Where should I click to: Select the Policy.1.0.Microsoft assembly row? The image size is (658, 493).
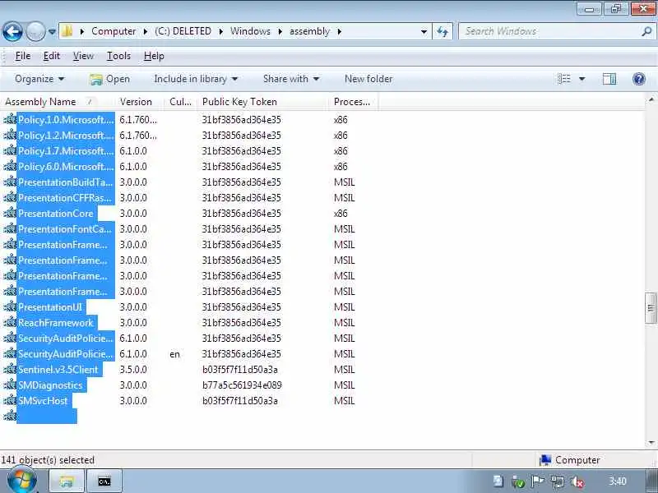(66, 120)
